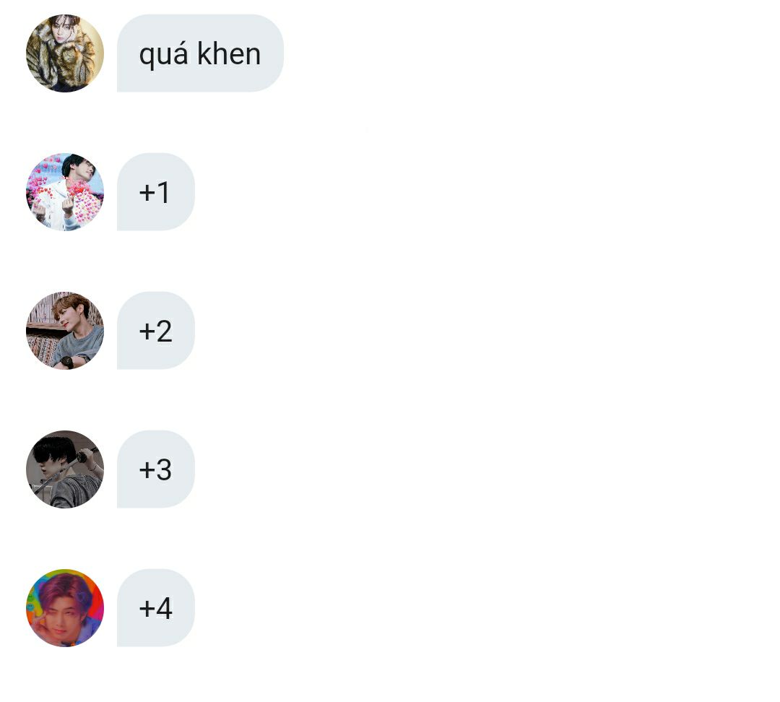780x702 pixels.
Task: View profile of the "+3" sender
Action: click(65, 469)
